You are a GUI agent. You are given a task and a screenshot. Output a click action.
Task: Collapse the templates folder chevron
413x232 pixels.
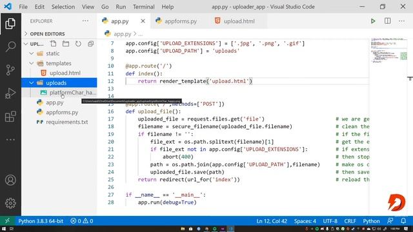point(32,63)
